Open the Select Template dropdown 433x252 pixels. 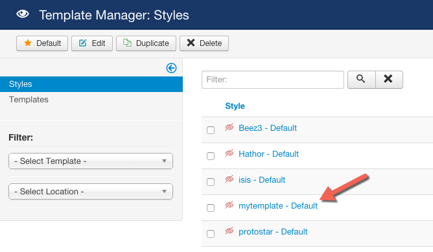(91, 161)
